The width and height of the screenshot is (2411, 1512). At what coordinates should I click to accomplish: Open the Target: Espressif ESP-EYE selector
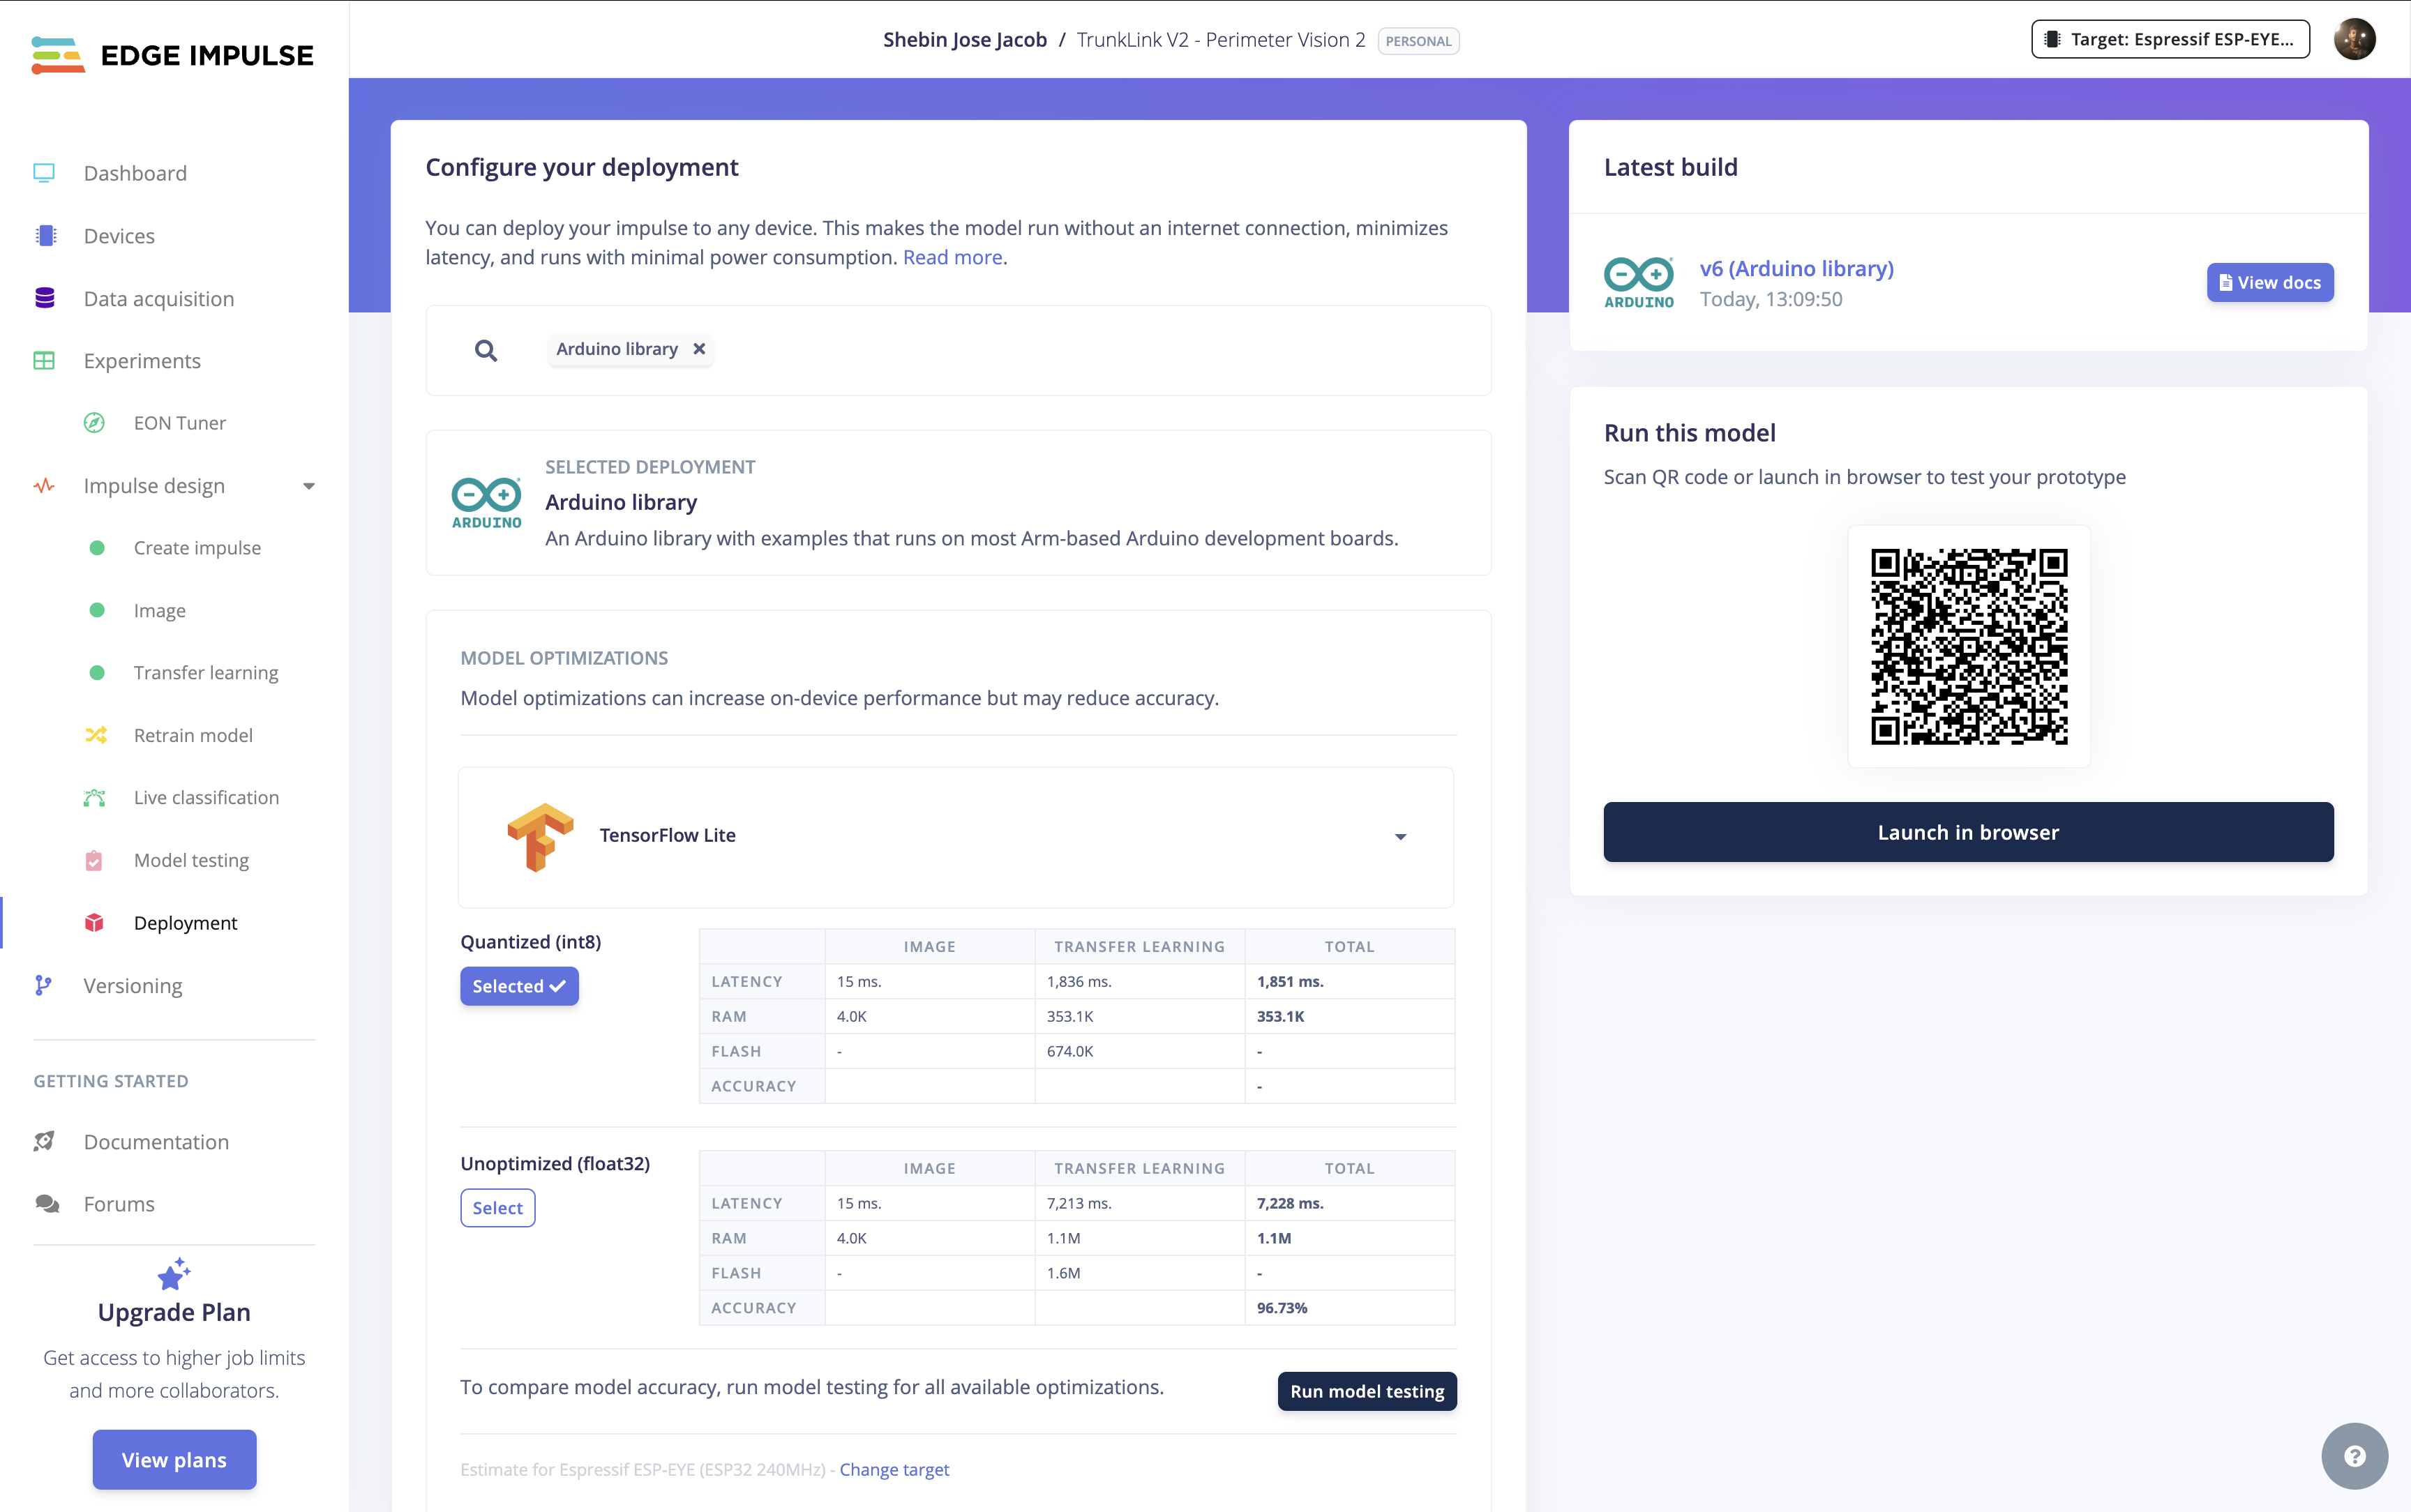click(x=2169, y=39)
